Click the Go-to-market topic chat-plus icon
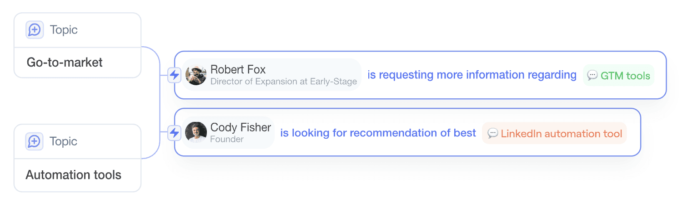Image resolution: width=682 pixels, height=203 pixels. coord(34,30)
